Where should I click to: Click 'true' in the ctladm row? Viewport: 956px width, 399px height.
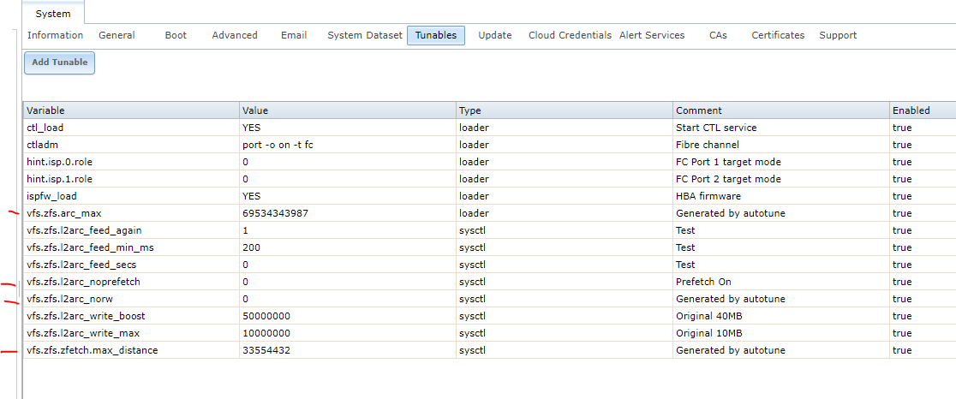coord(902,145)
